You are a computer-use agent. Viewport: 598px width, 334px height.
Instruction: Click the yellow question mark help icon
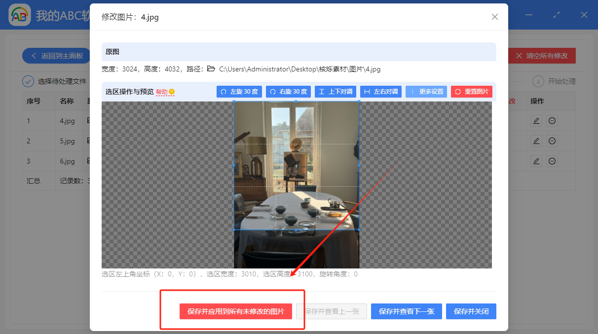172,92
